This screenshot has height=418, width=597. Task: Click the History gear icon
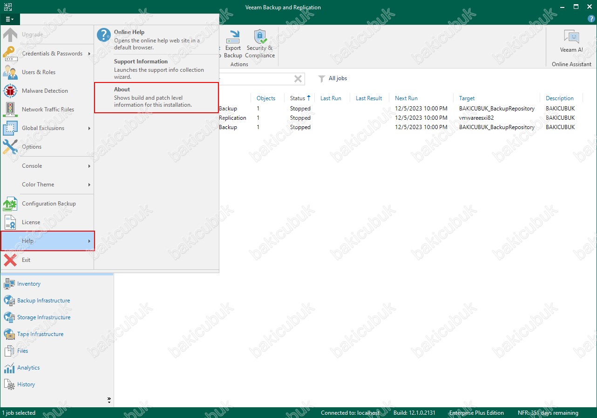click(x=9, y=385)
